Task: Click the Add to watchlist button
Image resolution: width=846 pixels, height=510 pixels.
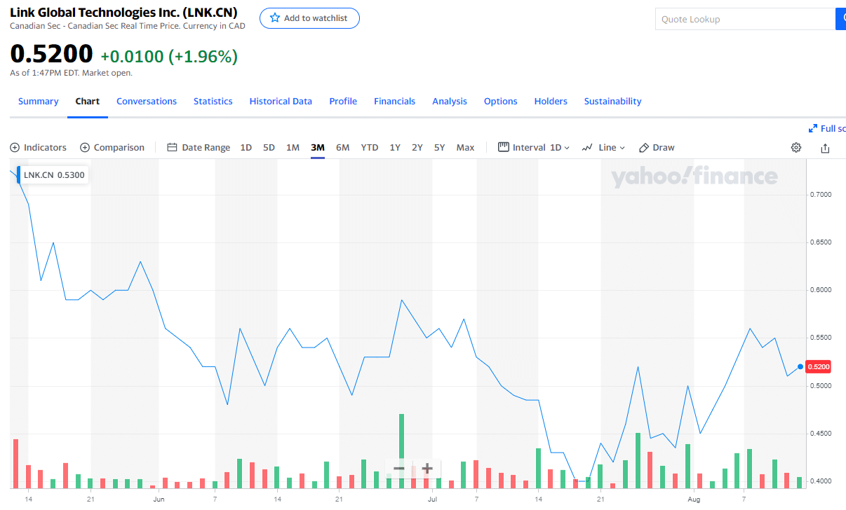Action: tap(309, 18)
